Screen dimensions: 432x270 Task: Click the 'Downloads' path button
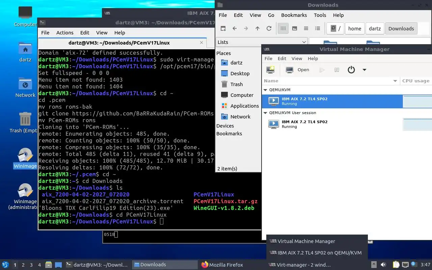pos(401,29)
